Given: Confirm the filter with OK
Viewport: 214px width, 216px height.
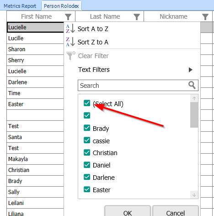Looking at the screenshot, I should point(128,212).
